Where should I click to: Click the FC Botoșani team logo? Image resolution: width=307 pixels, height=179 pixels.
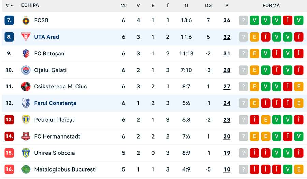26,53
